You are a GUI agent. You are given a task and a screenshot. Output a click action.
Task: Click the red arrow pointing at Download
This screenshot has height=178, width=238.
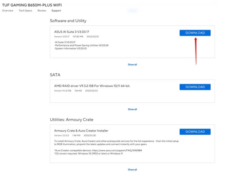[196, 50]
